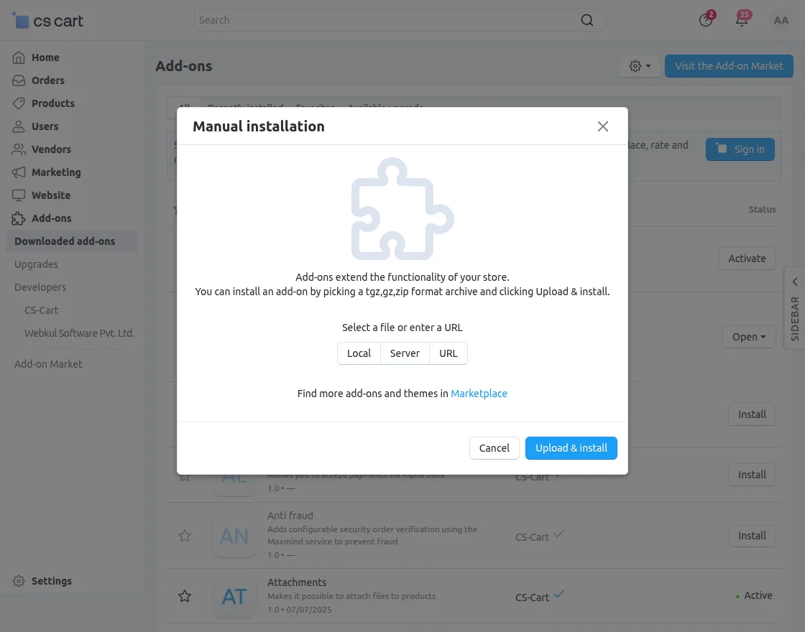Expand the Open dropdown button
Screen dimensions: 805x632
[x=749, y=337]
